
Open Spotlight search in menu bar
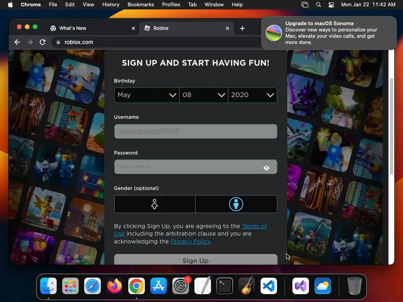pyautogui.click(x=318, y=5)
